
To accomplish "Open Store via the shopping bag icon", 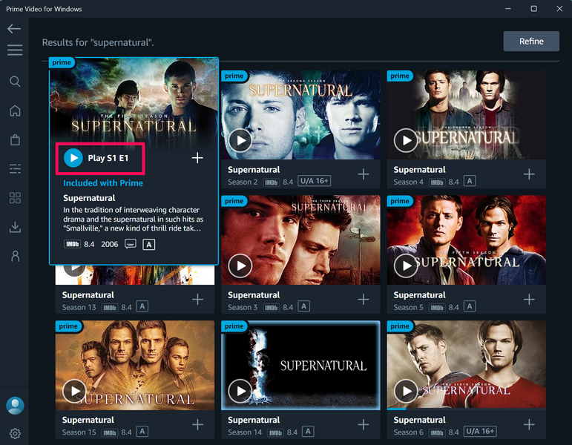I will 15,139.
